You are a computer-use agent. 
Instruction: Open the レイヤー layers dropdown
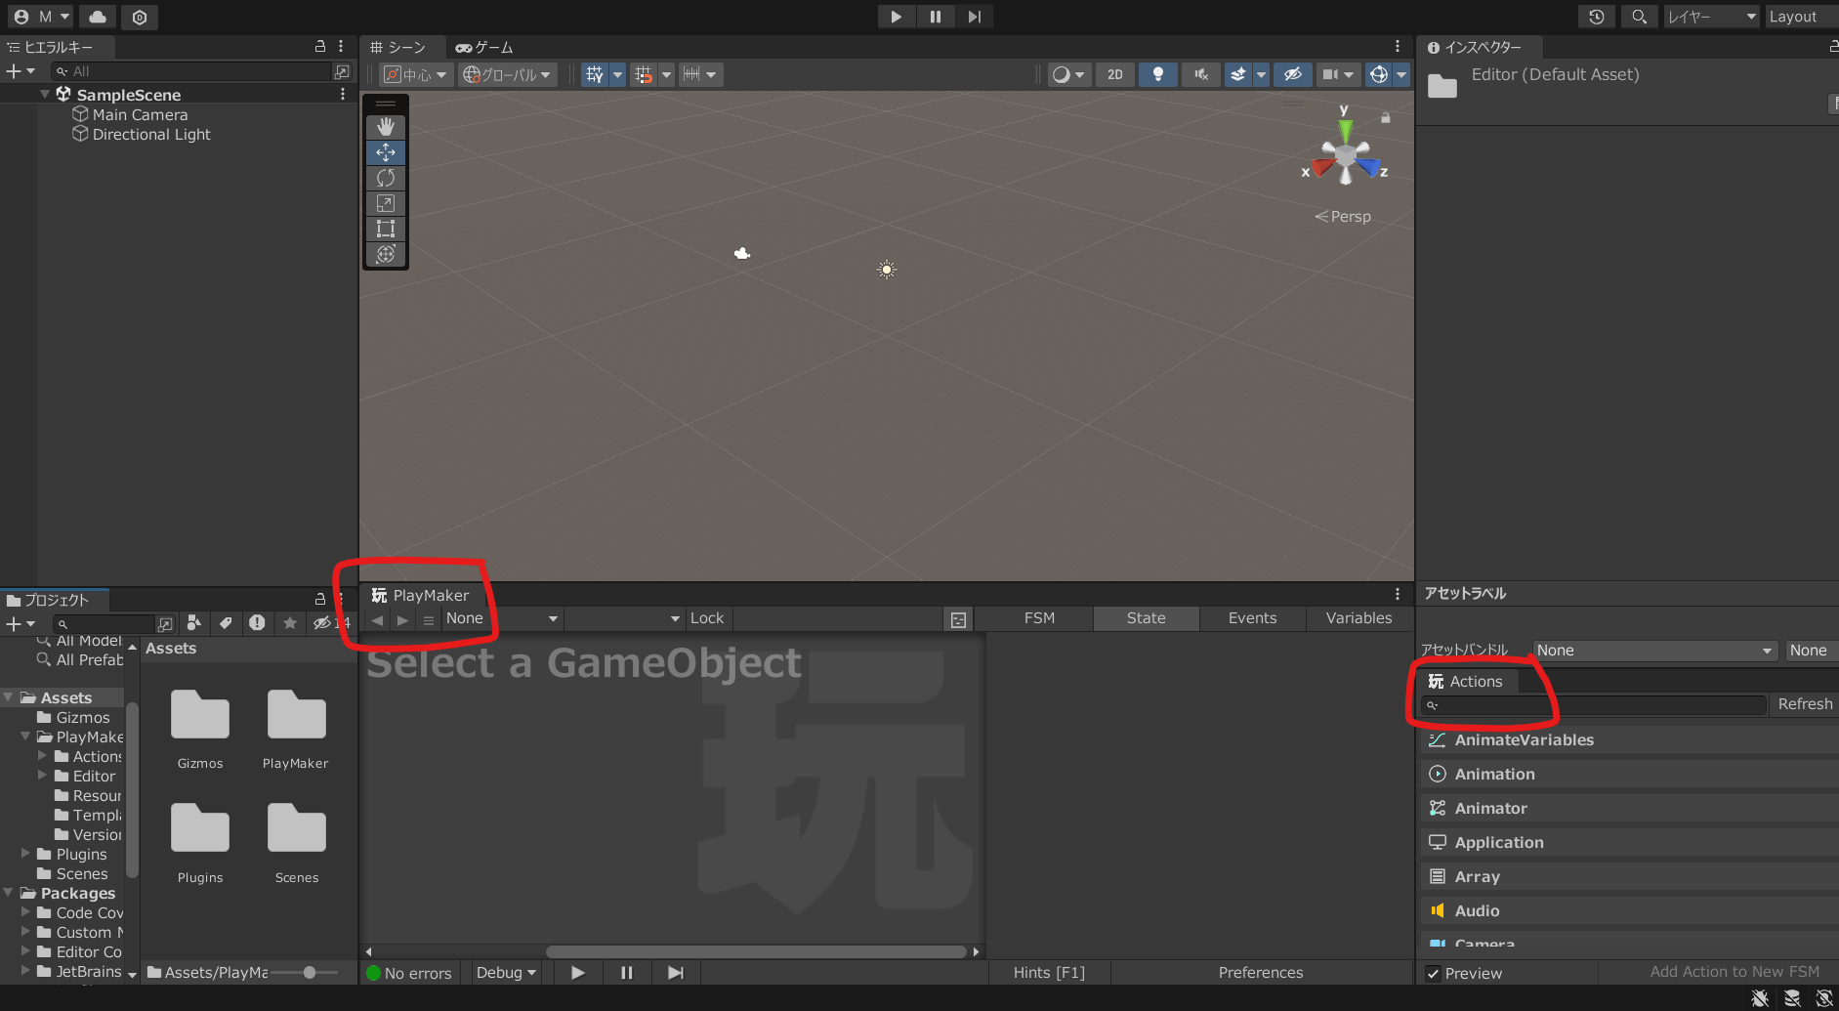[1710, 17]
